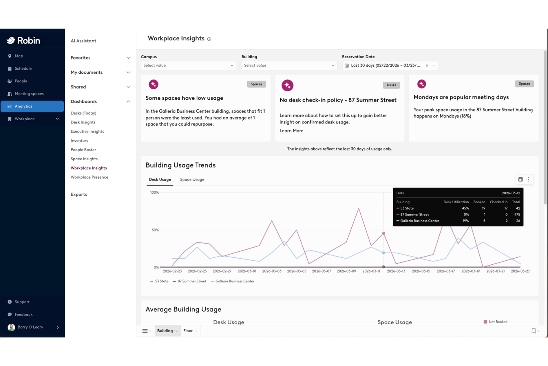Open Space Insights dashboard
The width and height of the screenshot is (548, 366).
[x=84, y=159]
